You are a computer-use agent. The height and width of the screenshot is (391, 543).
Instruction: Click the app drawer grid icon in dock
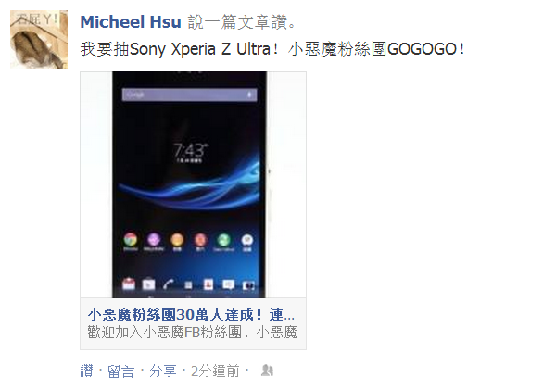(x=188, y=284)
